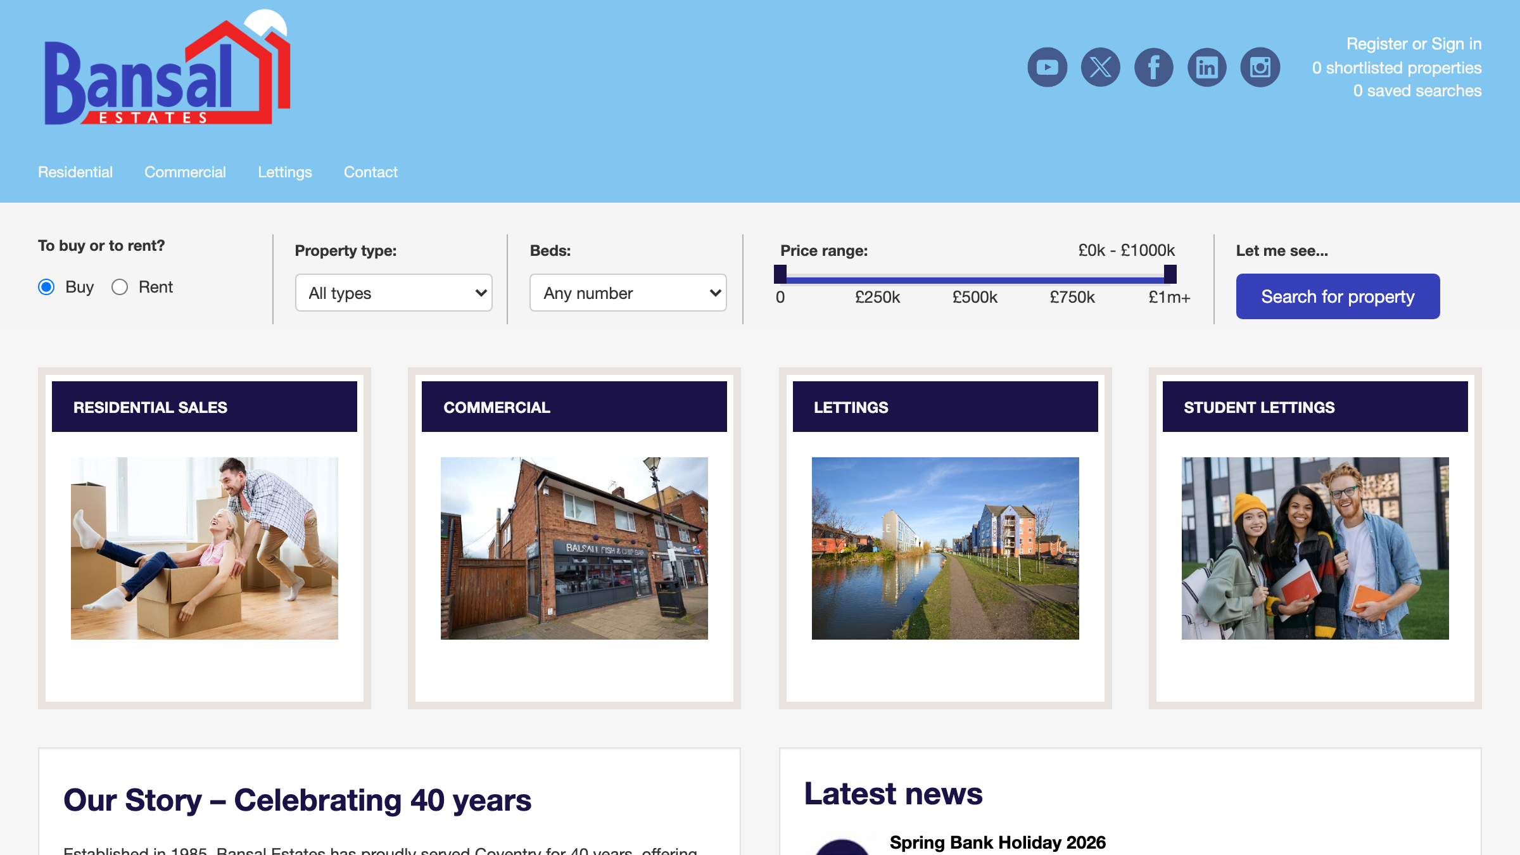This screenshot has width=1520, height=855.
Task: Select the Buy radio button
Action: (x=46, y=287)
